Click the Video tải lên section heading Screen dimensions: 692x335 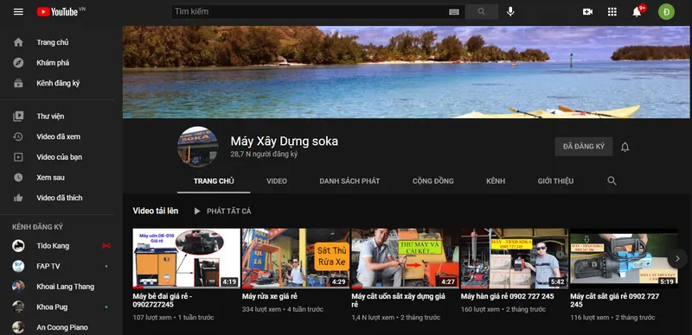(156, 211)
